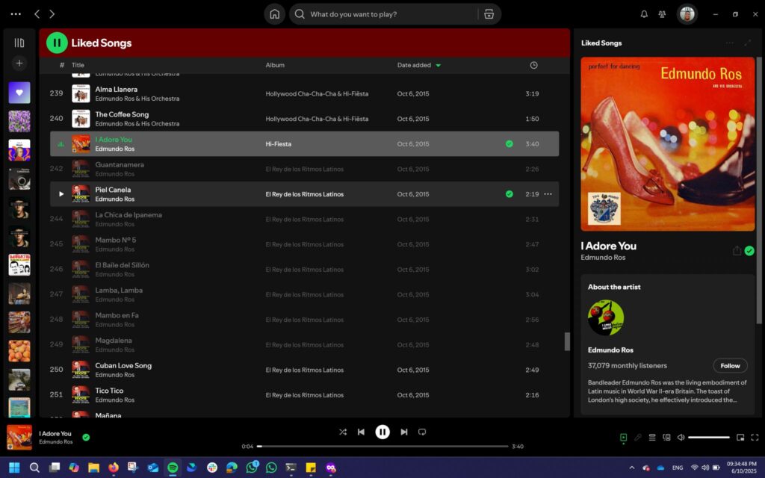Open the mini player
Screen dimensions: 765x478
[740, 437]
